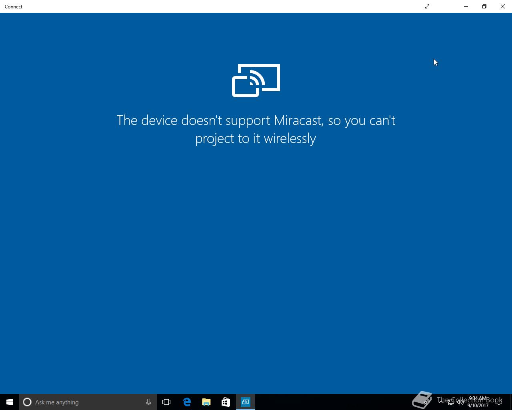Activate Cortana microphone in search box
The height and width of the screenshot is (410, 512).
[148, 402]
